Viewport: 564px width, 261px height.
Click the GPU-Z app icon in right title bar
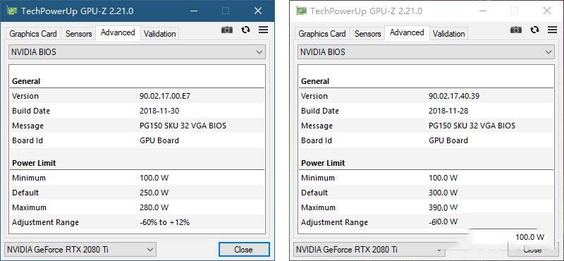pos(301,11)
